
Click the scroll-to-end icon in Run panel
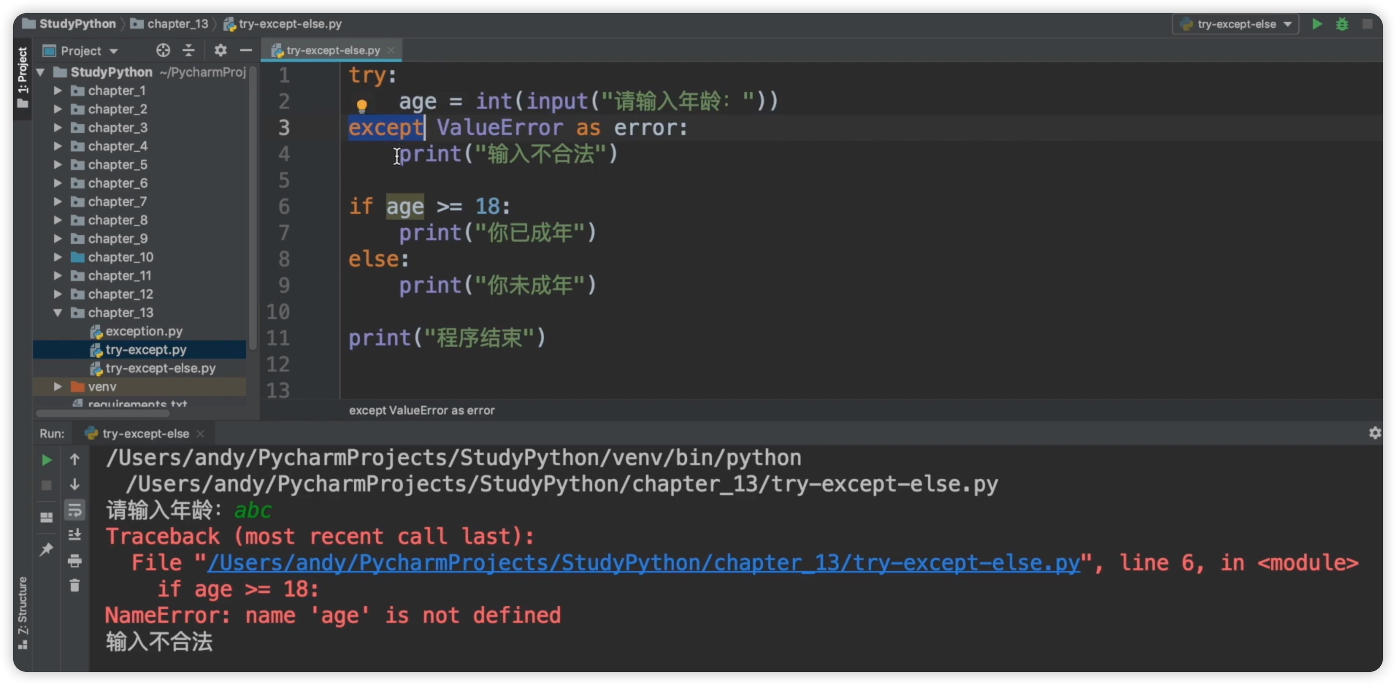[x=75, y=534]
